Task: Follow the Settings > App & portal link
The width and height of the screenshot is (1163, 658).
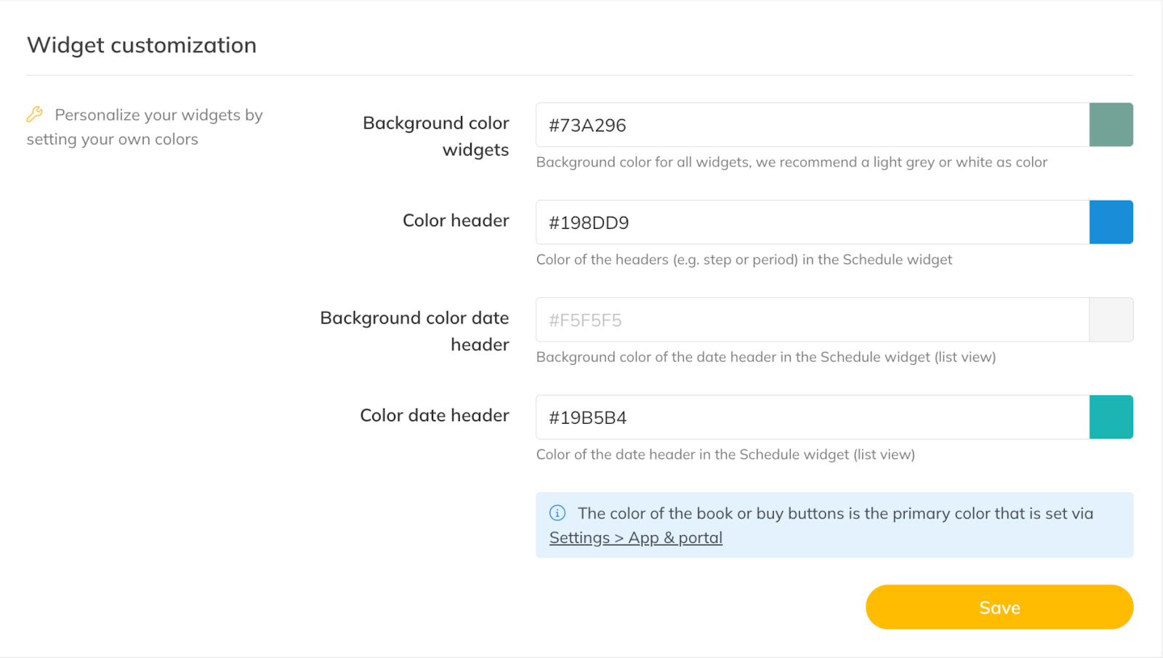Action: point(635,538)
